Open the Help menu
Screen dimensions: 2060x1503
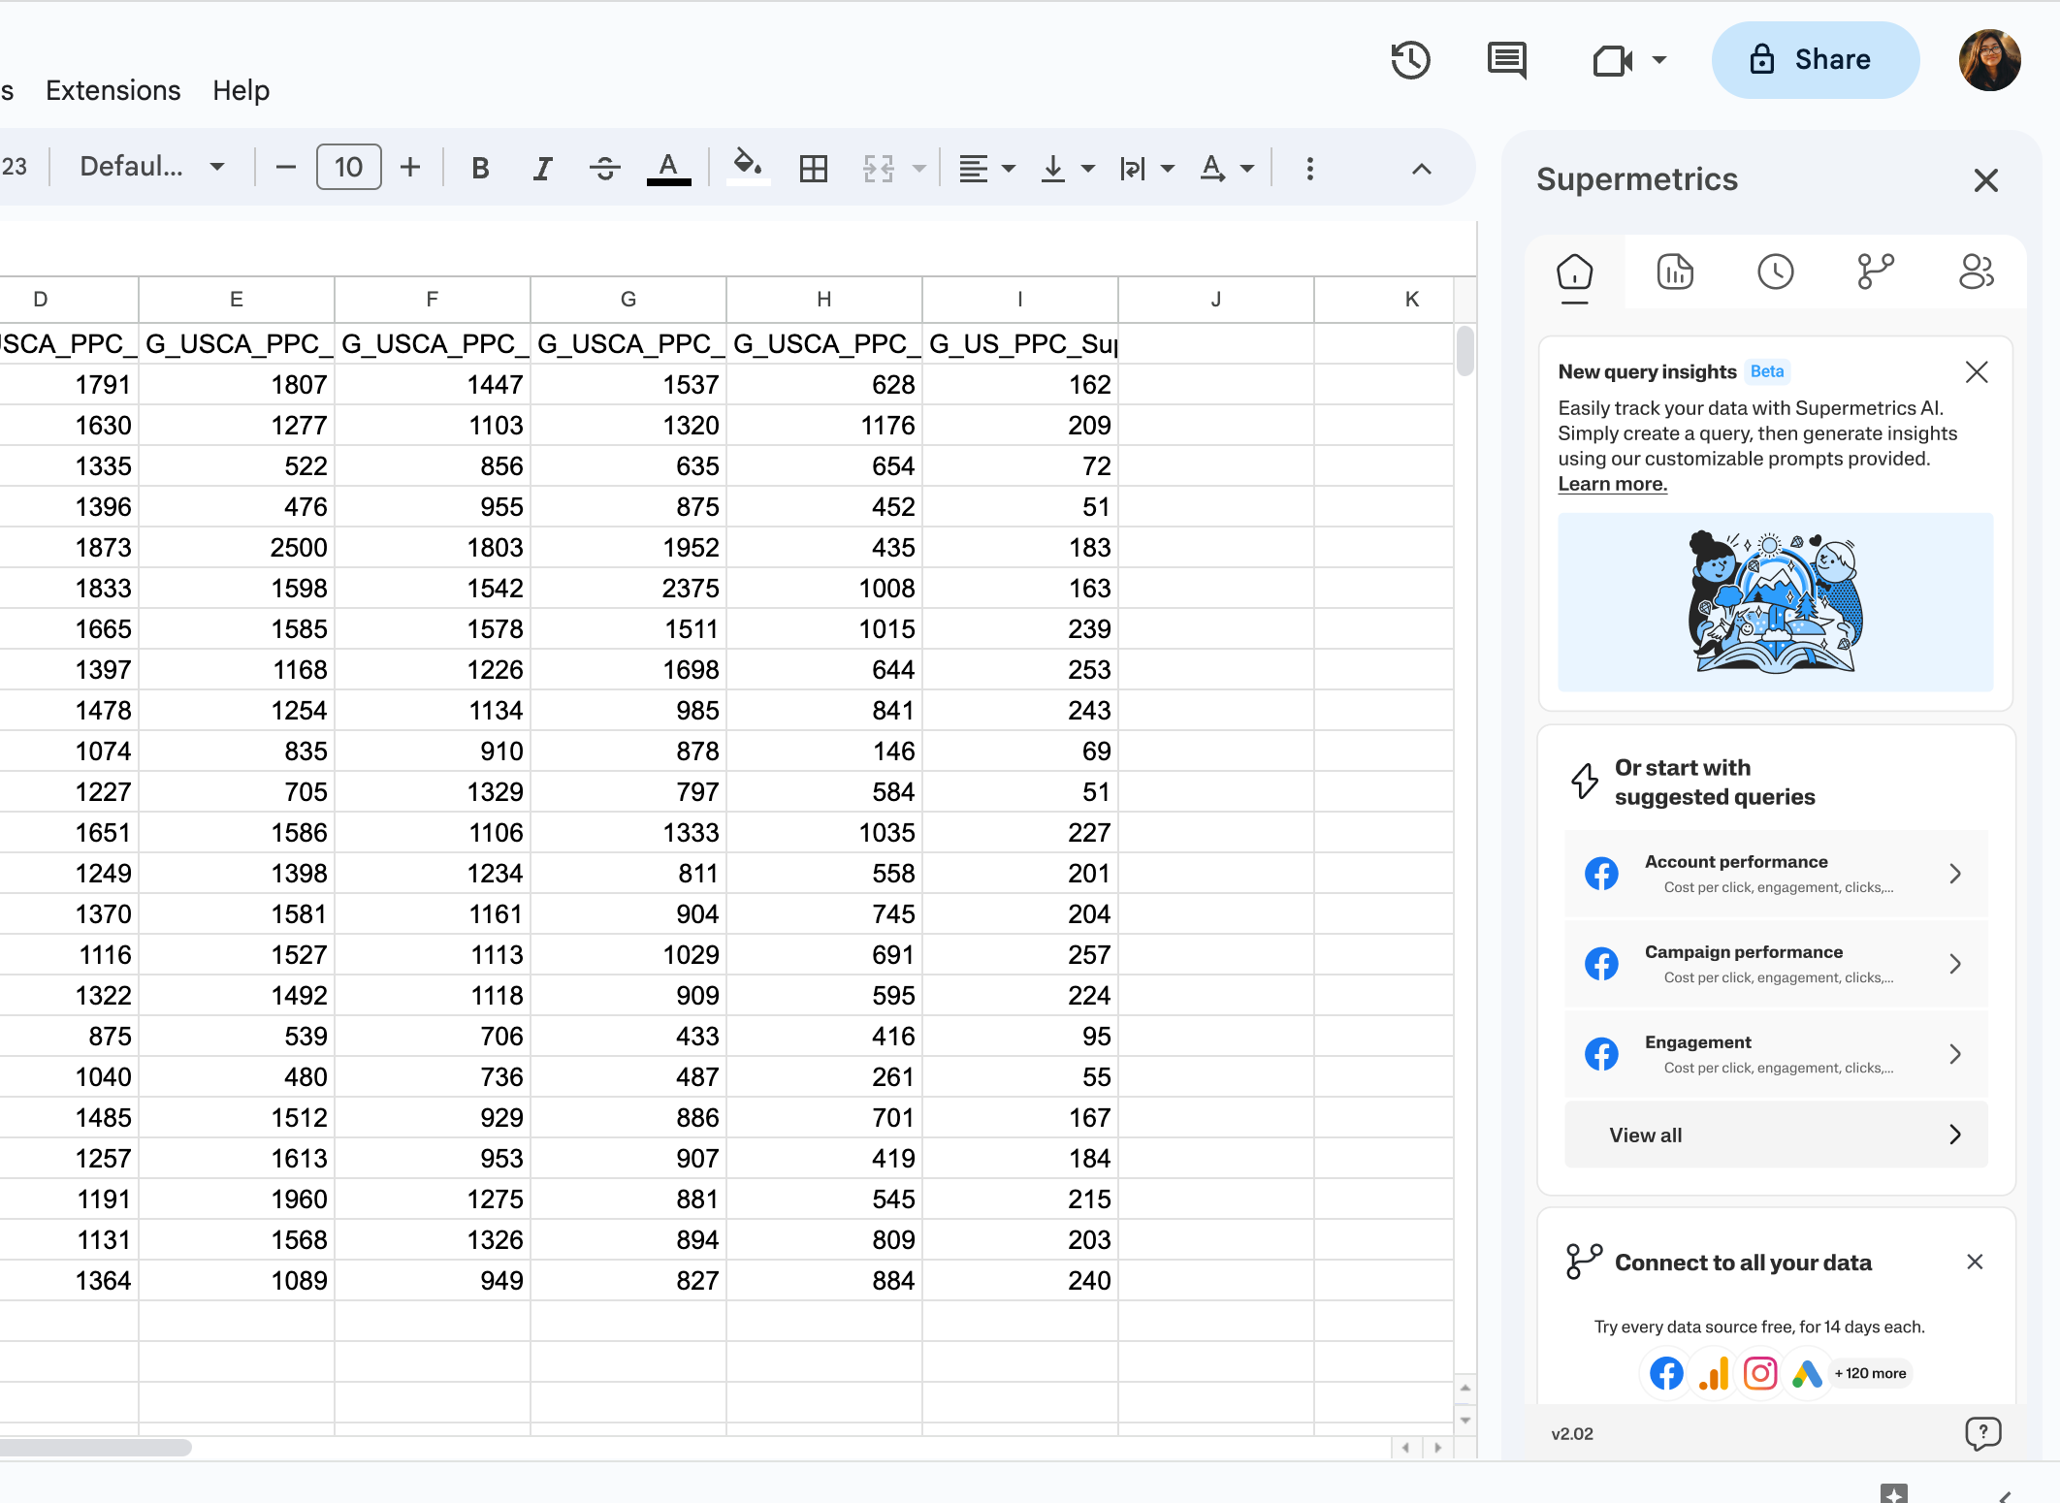pos(241,90)
